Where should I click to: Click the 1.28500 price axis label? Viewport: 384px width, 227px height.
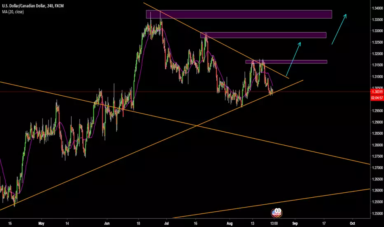[377, 133]
